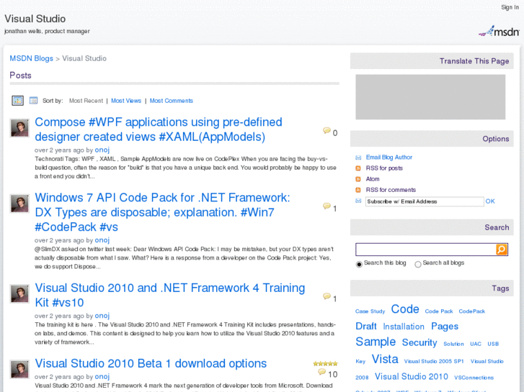
Task: Select the UAC tag
Action: [x=476, y=344]
